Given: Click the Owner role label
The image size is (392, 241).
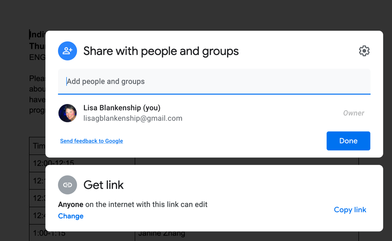Looking at the screenshot, I should coord(354,113).
